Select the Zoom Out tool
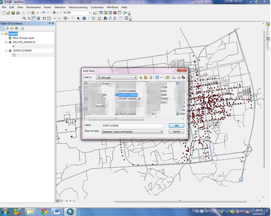The height and width of the screenshot is (216, 271). pyautogui.click(x=29, y=18)
